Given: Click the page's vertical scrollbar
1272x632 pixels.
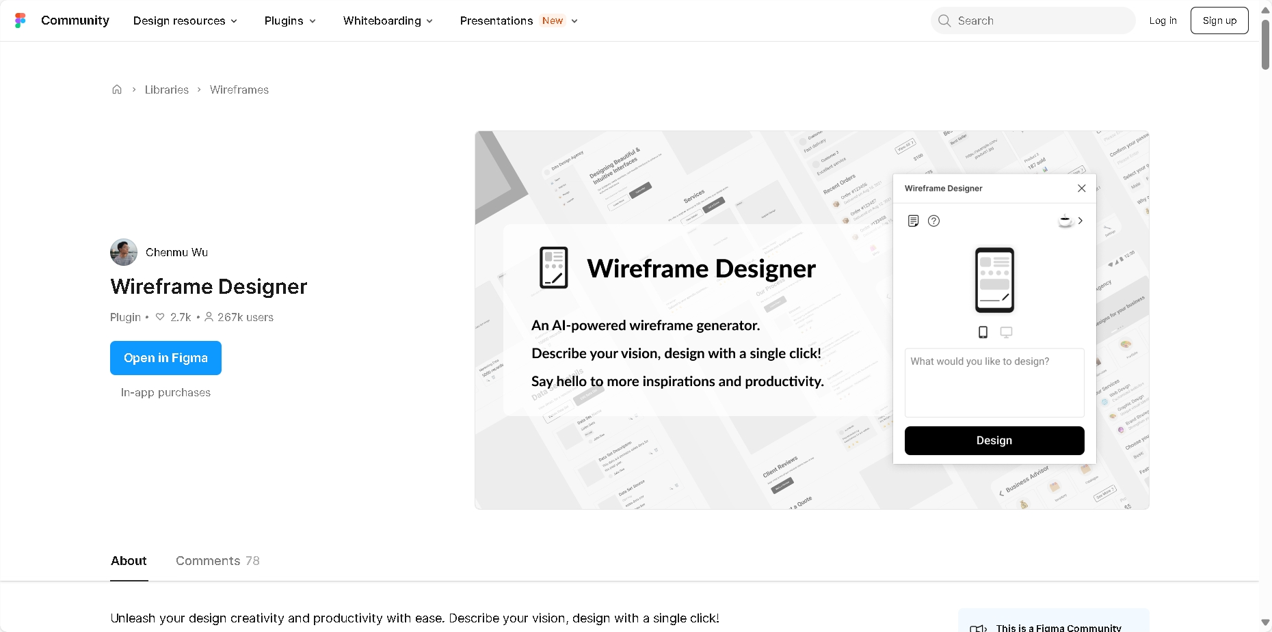Looking at the screenshot, I should tap(1265, 44).
